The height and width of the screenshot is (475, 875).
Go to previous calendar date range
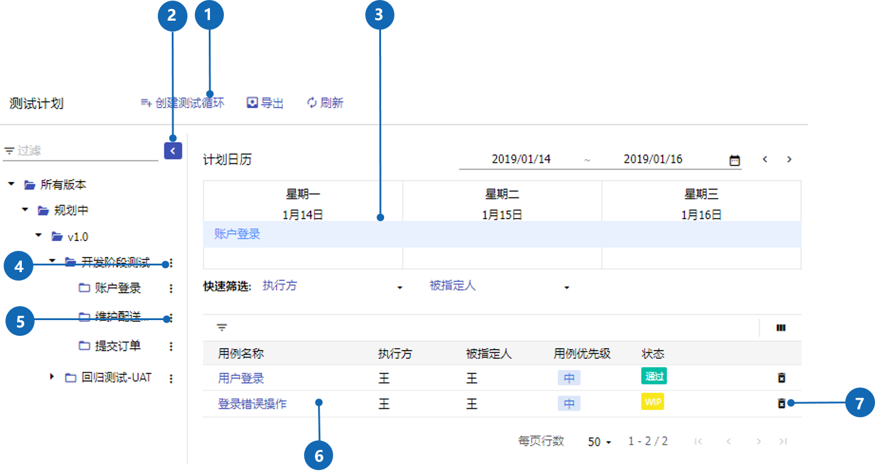[x=765, y=160]
